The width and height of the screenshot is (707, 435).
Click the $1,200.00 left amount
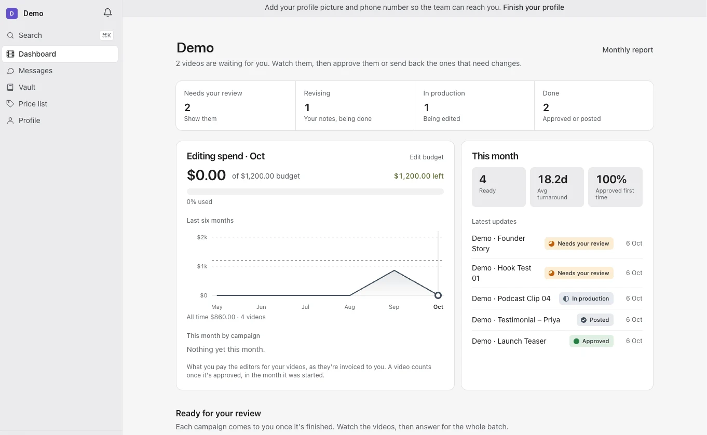pos(419,176)
